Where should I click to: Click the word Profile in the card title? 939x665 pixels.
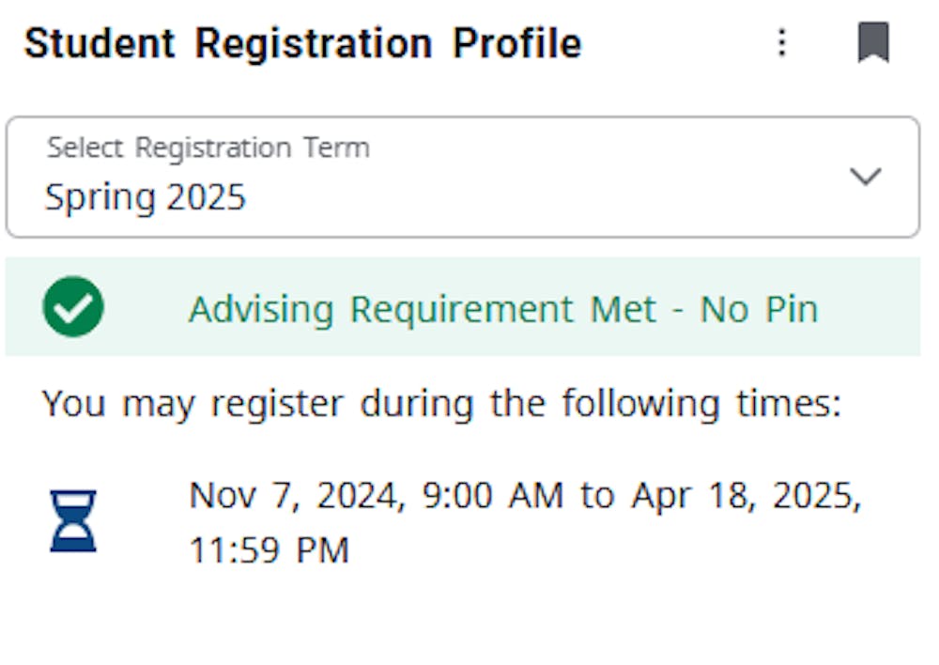[517, 44]
